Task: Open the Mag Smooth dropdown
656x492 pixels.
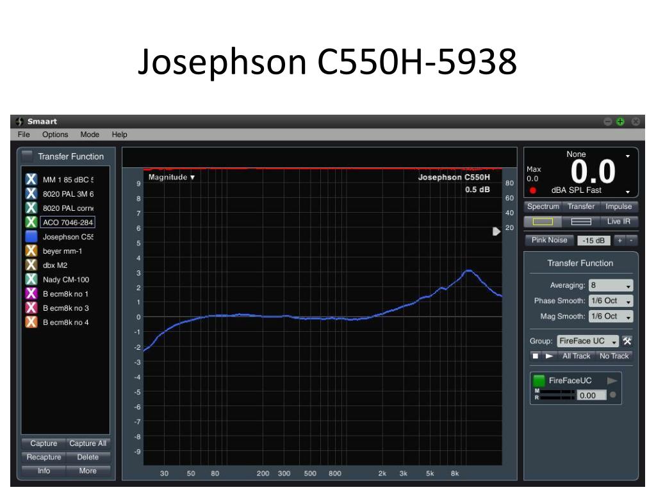Action: [x=611, y=316]
